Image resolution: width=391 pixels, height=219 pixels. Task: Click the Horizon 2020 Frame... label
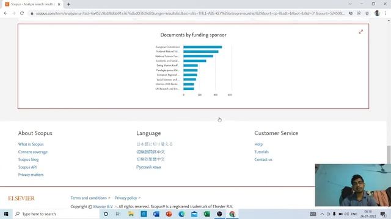[x=167, y=84]
